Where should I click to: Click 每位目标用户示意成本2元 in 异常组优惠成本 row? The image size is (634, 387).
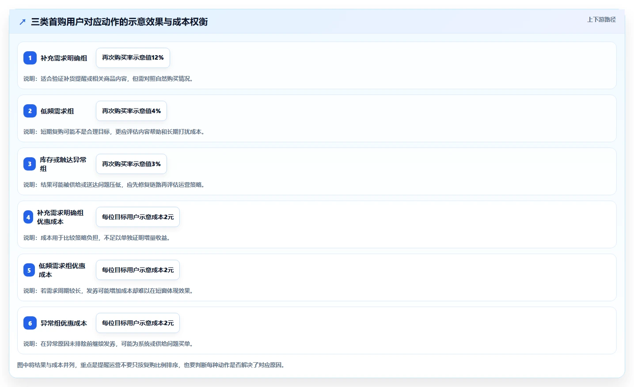(138, 323)
